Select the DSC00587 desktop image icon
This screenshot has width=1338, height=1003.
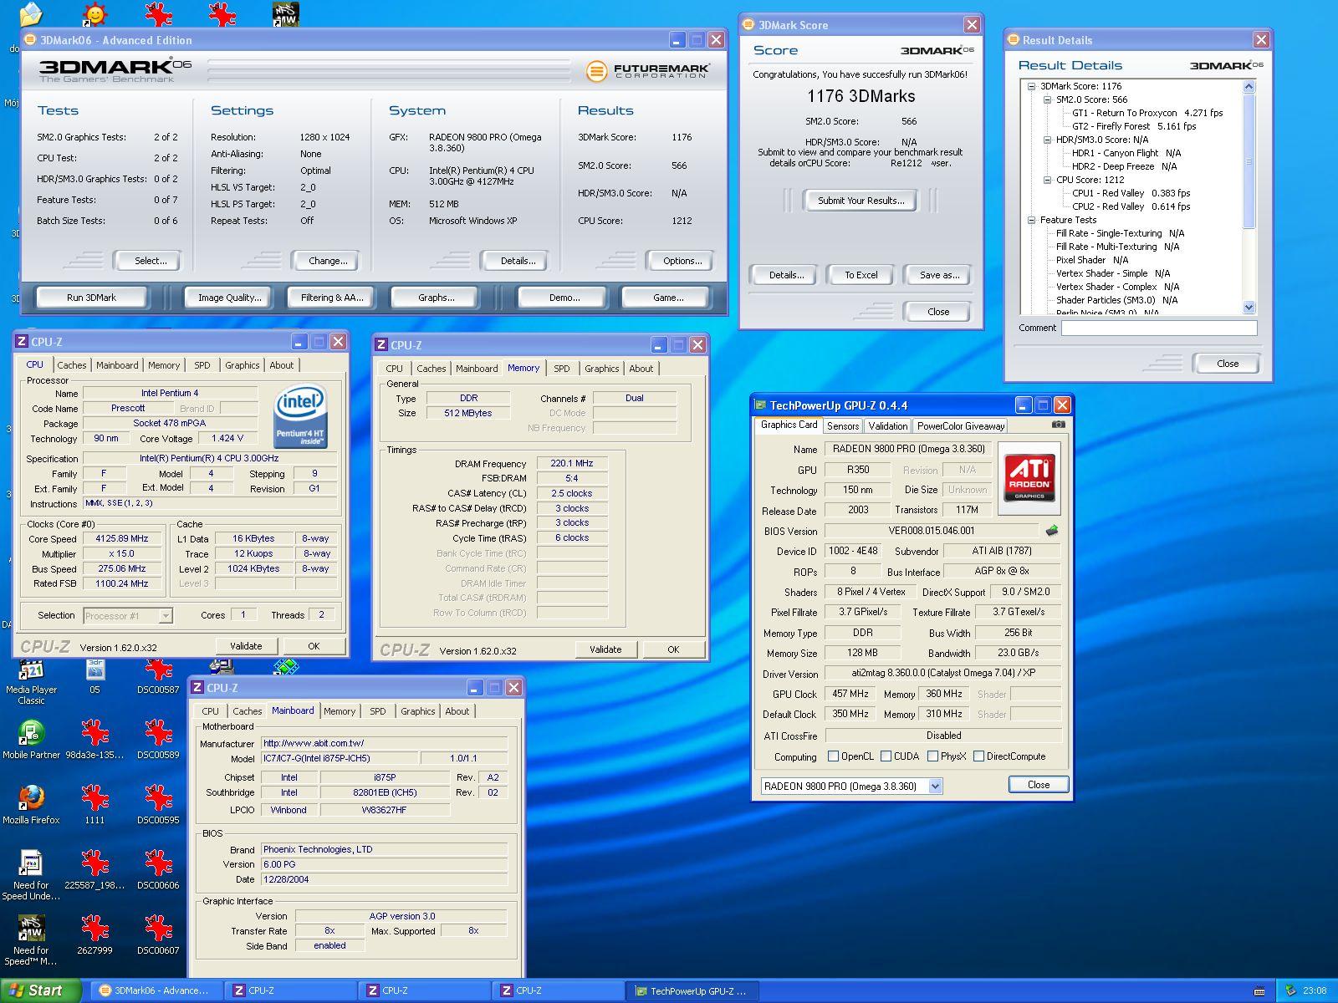point(158,678)
